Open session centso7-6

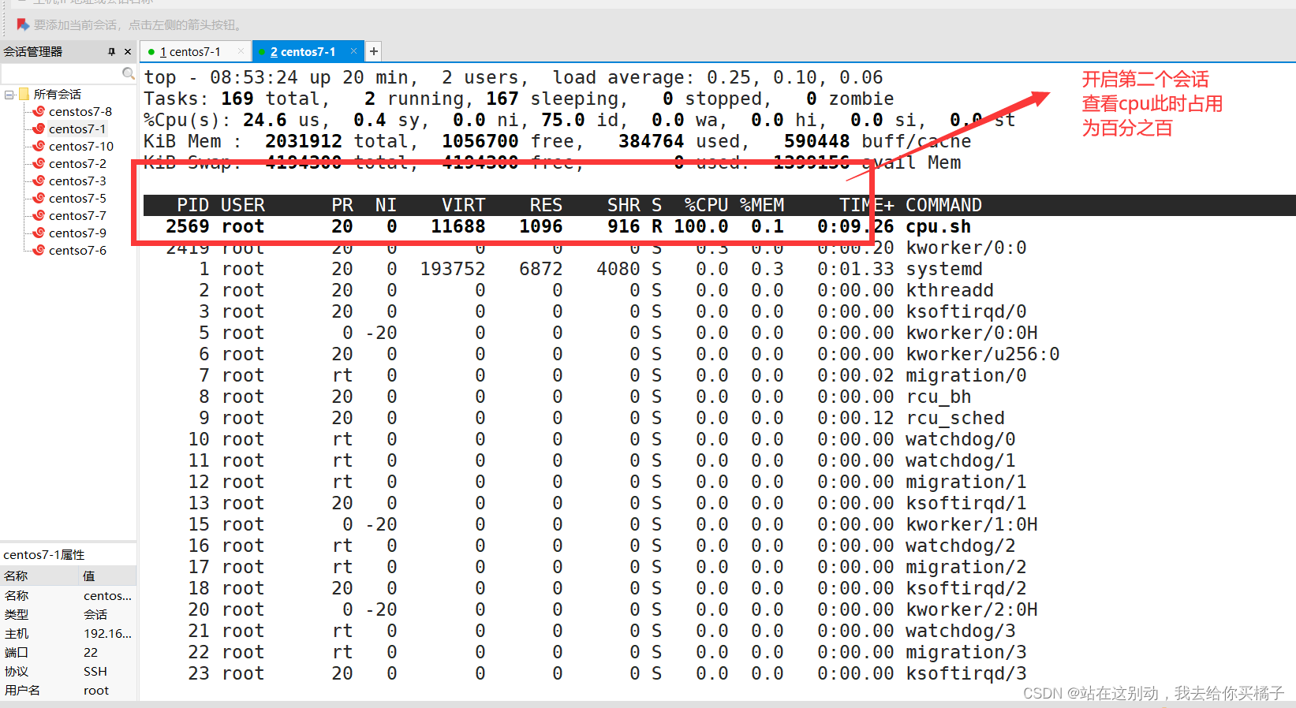[77, 250]
